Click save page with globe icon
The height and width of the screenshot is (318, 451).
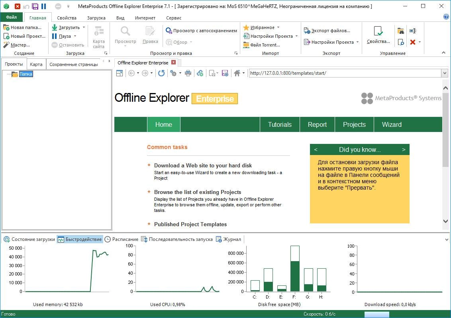pyautogui.click(x=225, y=73)
